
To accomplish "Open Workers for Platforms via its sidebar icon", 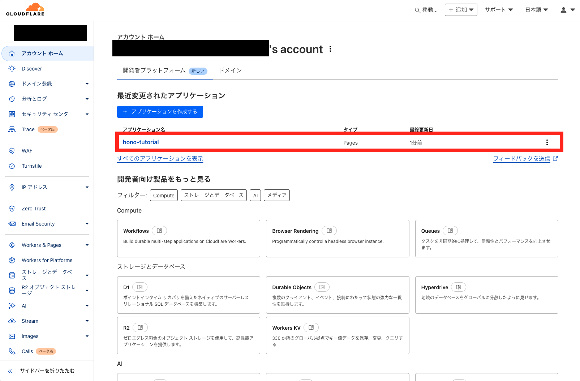I will point(12,260).
